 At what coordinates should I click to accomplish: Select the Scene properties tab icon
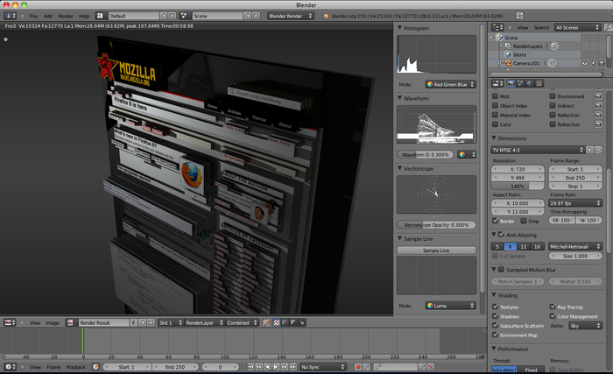[x=520, y=83]
